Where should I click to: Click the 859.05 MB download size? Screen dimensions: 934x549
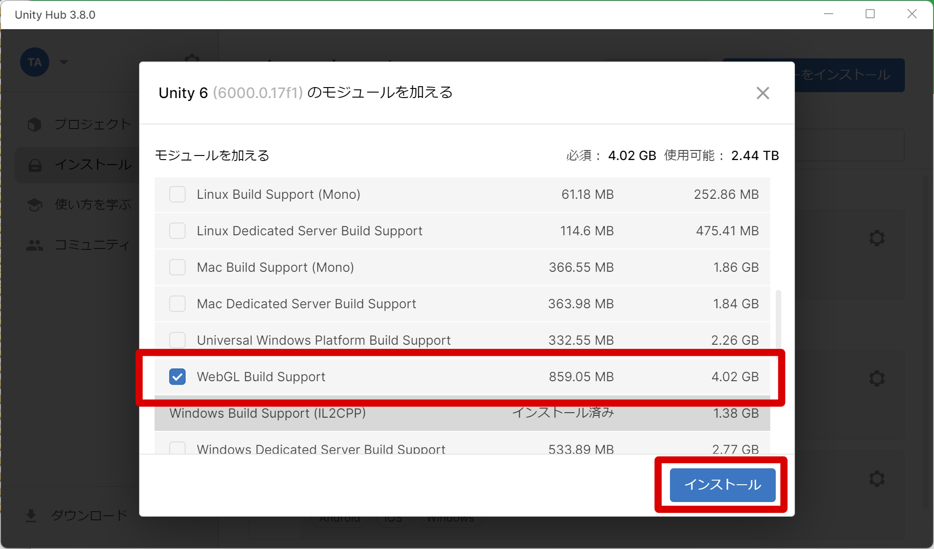(581, 377)
